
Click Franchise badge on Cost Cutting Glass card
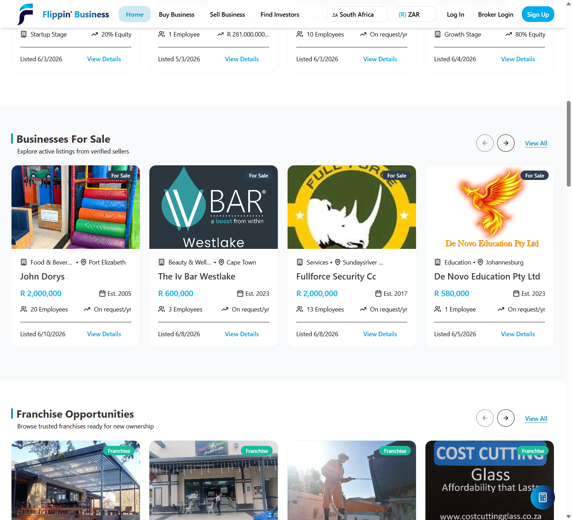(533, 451)
